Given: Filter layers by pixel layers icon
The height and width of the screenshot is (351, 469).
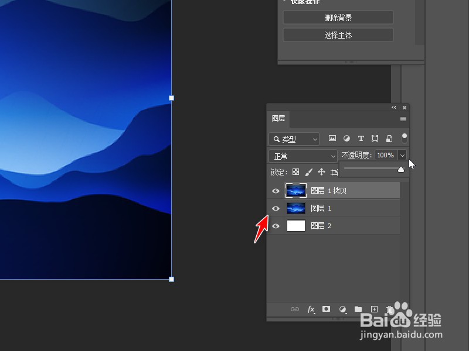Looking at the screenshot, I should (x=332, y=138).
